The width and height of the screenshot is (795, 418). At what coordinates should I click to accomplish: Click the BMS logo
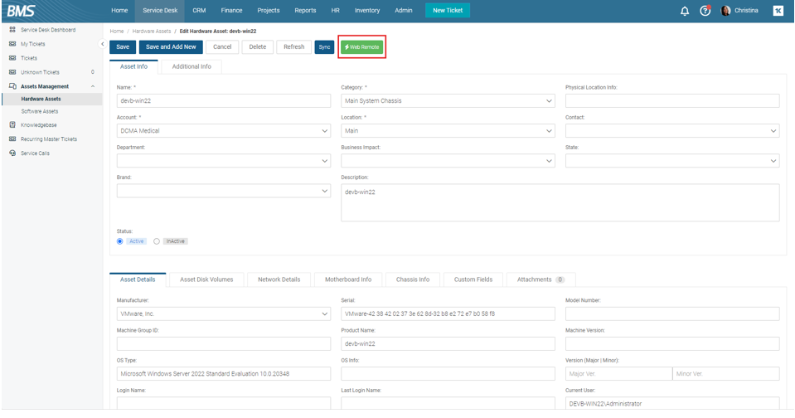22,11
